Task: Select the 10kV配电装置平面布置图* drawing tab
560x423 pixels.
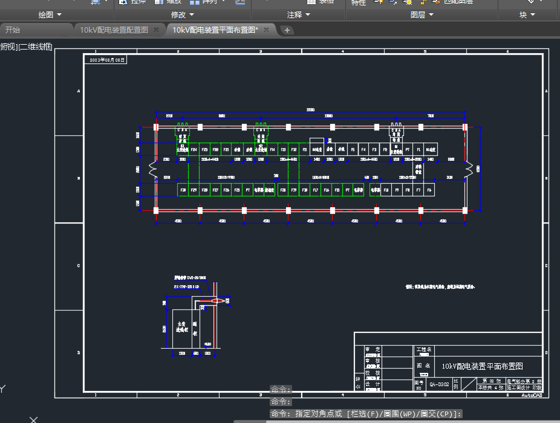Action: pyautogui.click(x=215, y=30)
